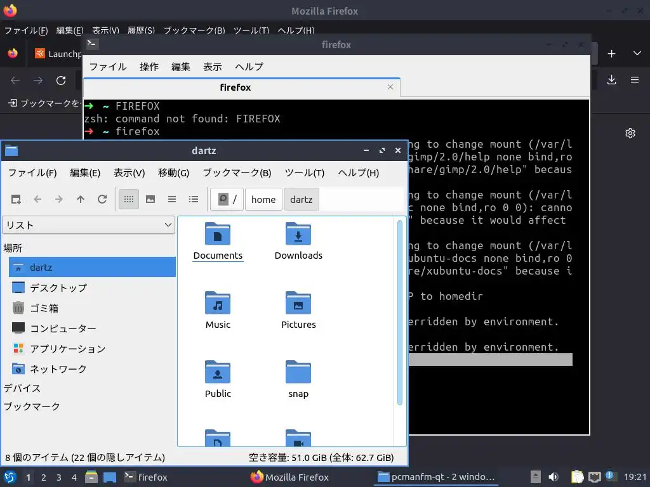Image resolution: width=650 pixels, height=487 pixels.
Task: Go forward in pcmanfm file manager
Action: click(x=59, y=199)
